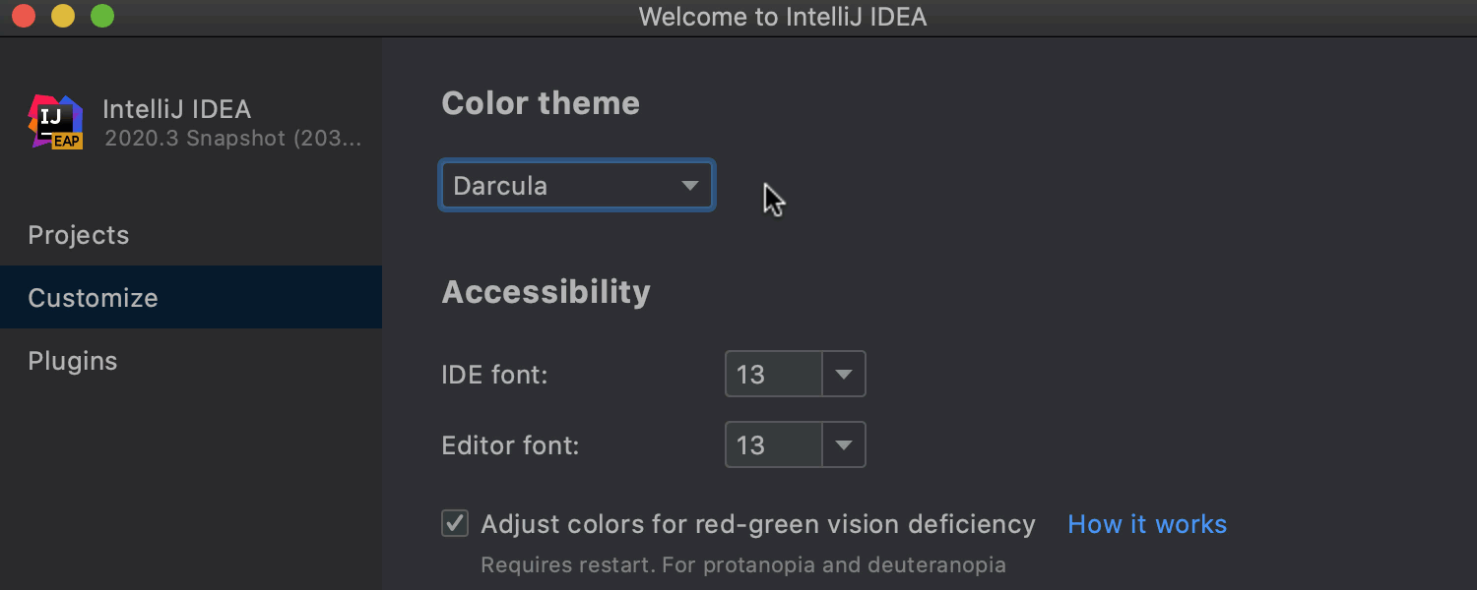Viewport: 1477px width, 590px height.
Task: Click the 2020.3 Snapshot version text
Action: [232, 138]
